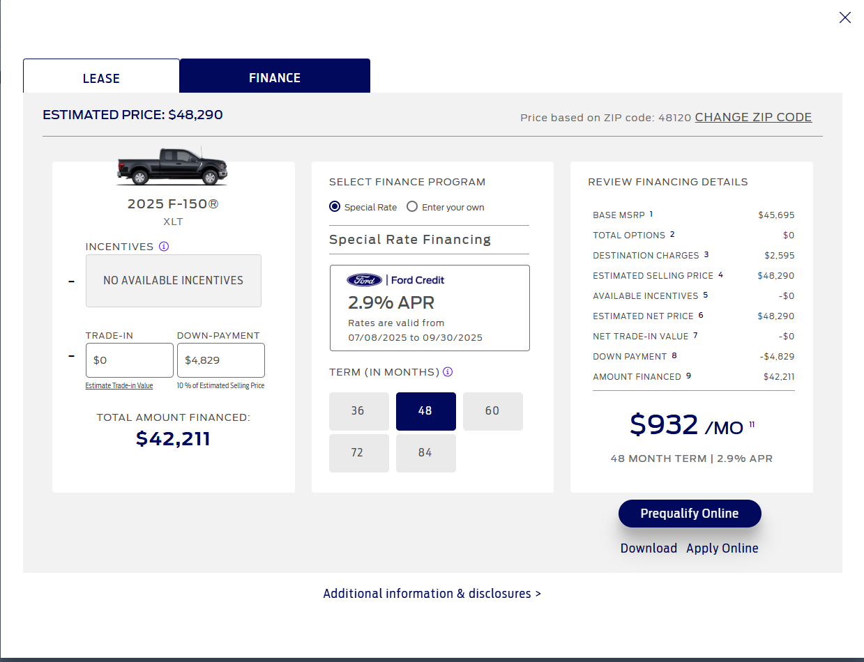Viewport: 864px width, 662px height.
Task: Focus the Down-Payment amount field
Action: click(221, 360)
